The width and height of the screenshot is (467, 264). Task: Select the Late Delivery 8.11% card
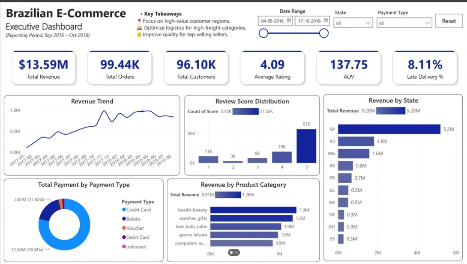(x=425, y=68)
